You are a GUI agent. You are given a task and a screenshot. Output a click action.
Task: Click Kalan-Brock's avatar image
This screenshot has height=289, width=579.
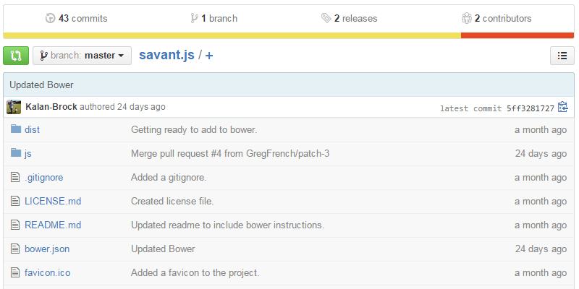(14, 107)
